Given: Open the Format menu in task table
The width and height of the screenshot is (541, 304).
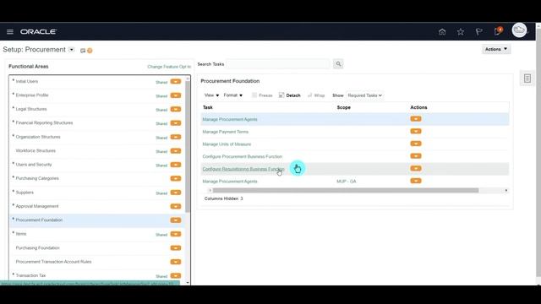Looking at the screenshot, I should [233, 95].
